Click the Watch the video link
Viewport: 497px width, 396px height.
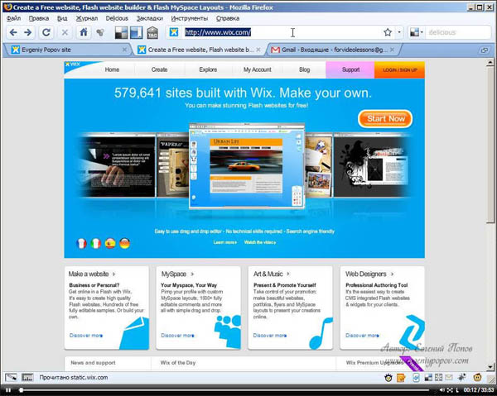pos(260,242)
